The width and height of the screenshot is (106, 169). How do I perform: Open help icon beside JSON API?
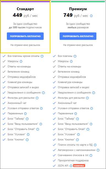[71, 166]
